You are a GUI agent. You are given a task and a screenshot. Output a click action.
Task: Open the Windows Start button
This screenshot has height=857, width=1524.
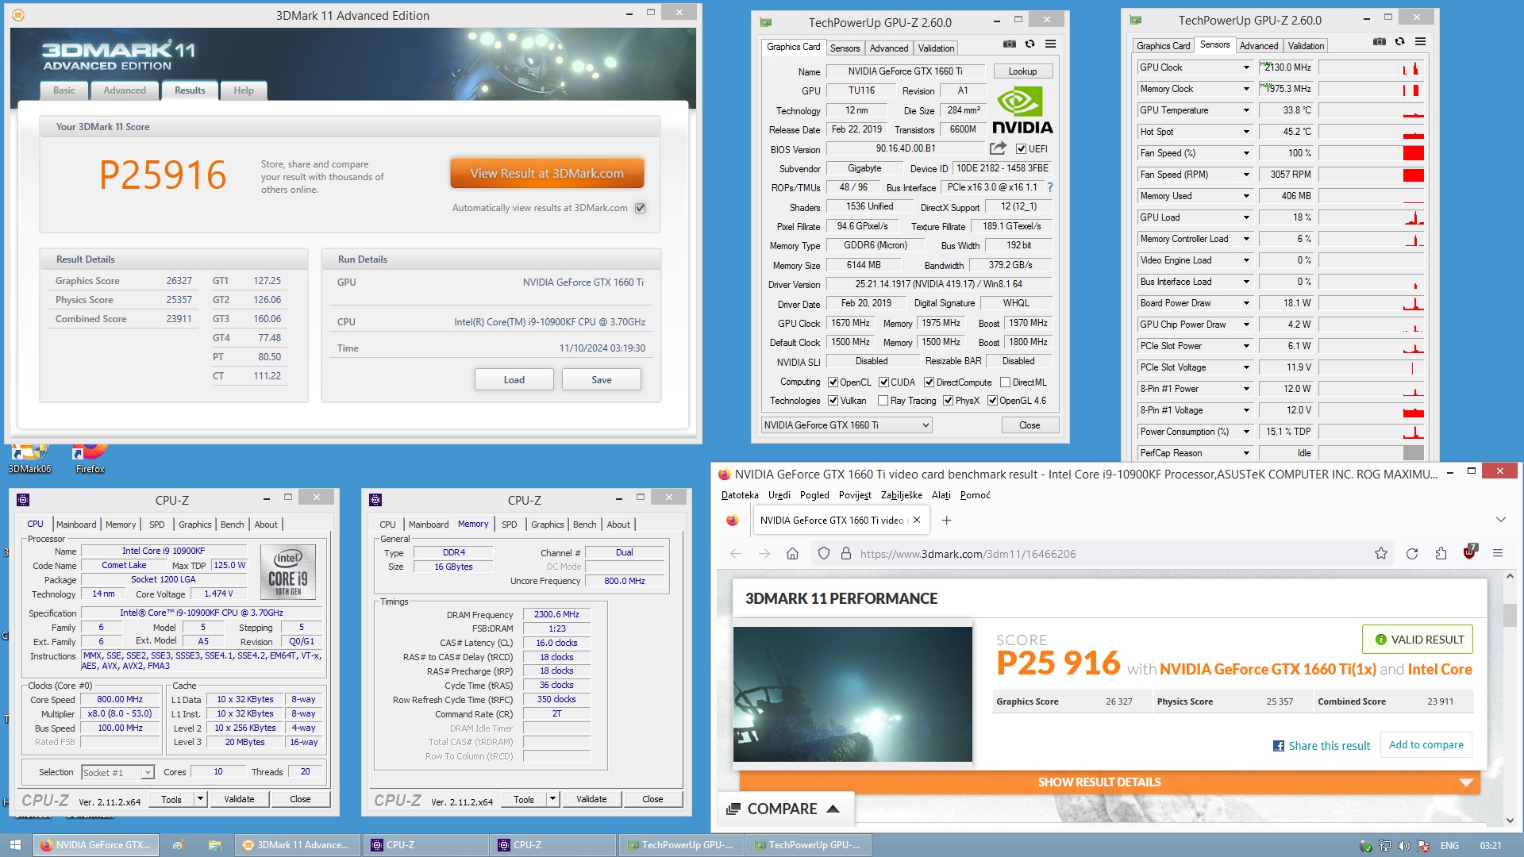[x=15, y=845]
